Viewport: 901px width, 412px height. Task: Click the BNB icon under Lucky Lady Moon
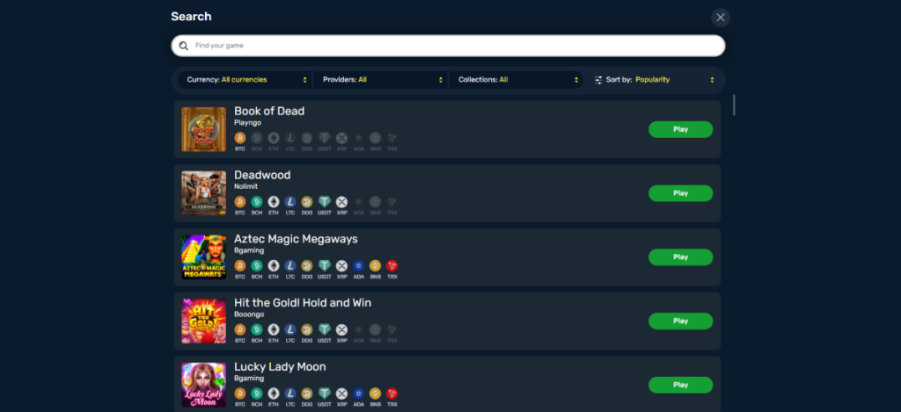[375, 393]
